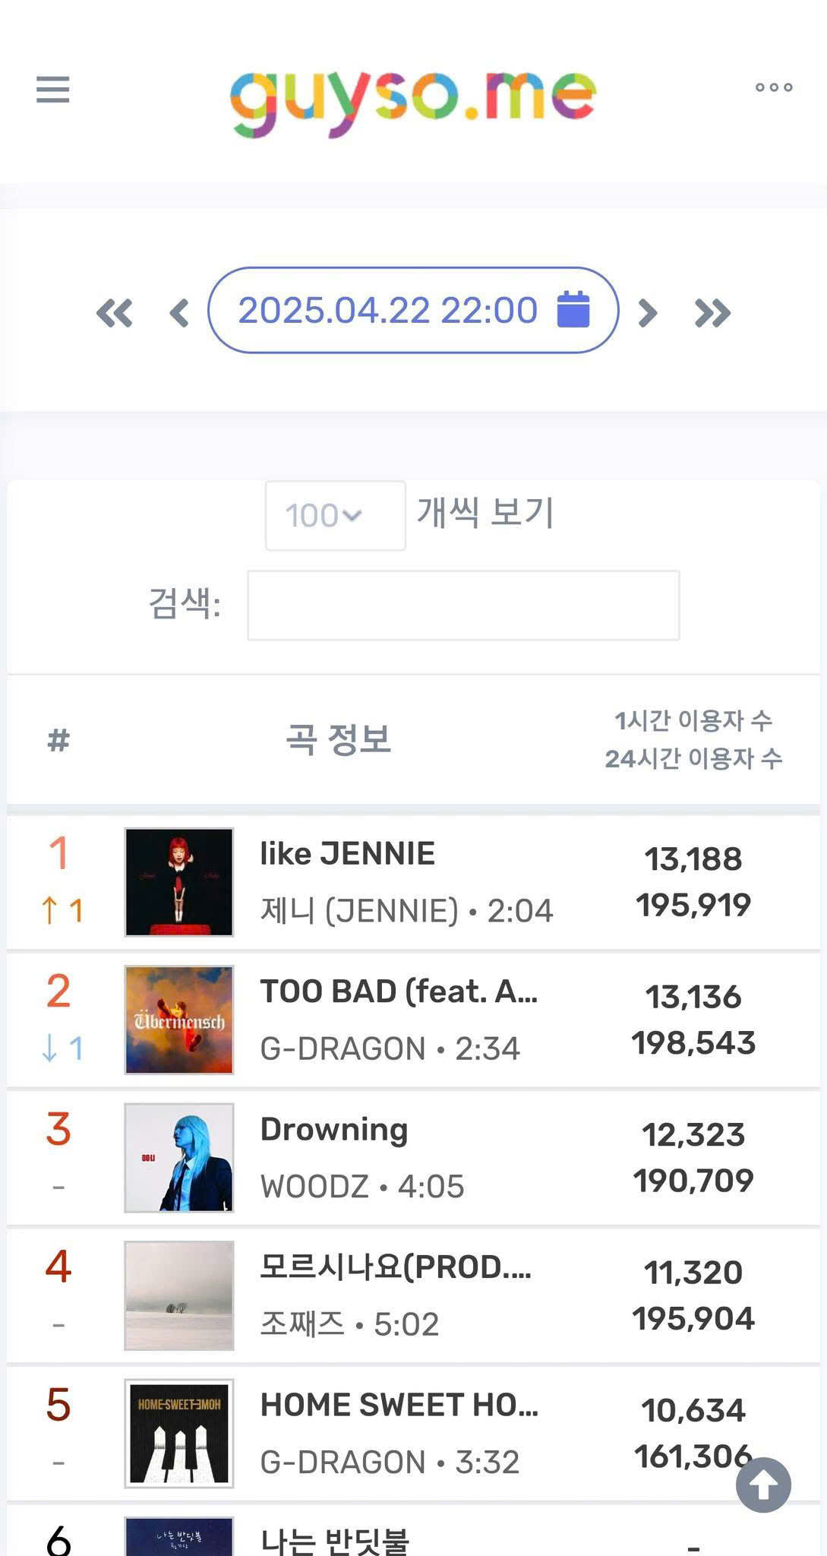The height and width of the screenshot is (1556, 827).
Task: Jump forward with the double right arrow
Action: 712,312
